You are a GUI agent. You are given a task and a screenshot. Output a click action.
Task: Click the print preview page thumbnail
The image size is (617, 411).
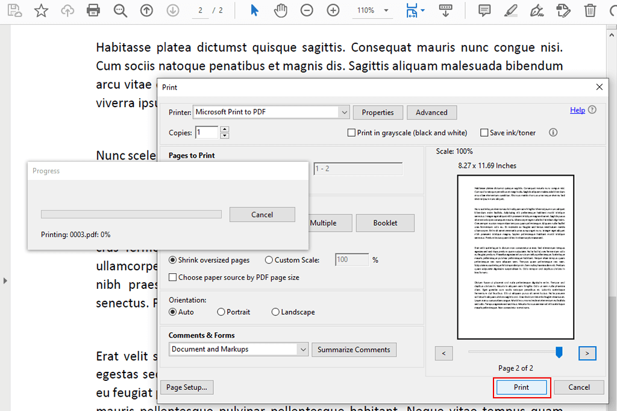tap(516, 257)
